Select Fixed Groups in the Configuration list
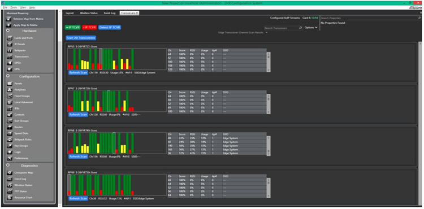Viewport: 424px width, 209px height. [x=22, y=96]
